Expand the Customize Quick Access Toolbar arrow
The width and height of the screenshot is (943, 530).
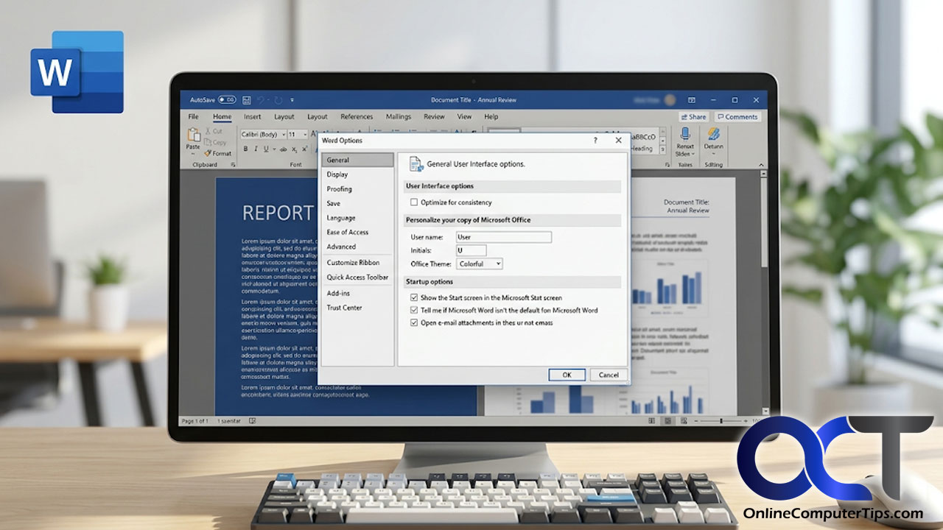click(292, 99)
